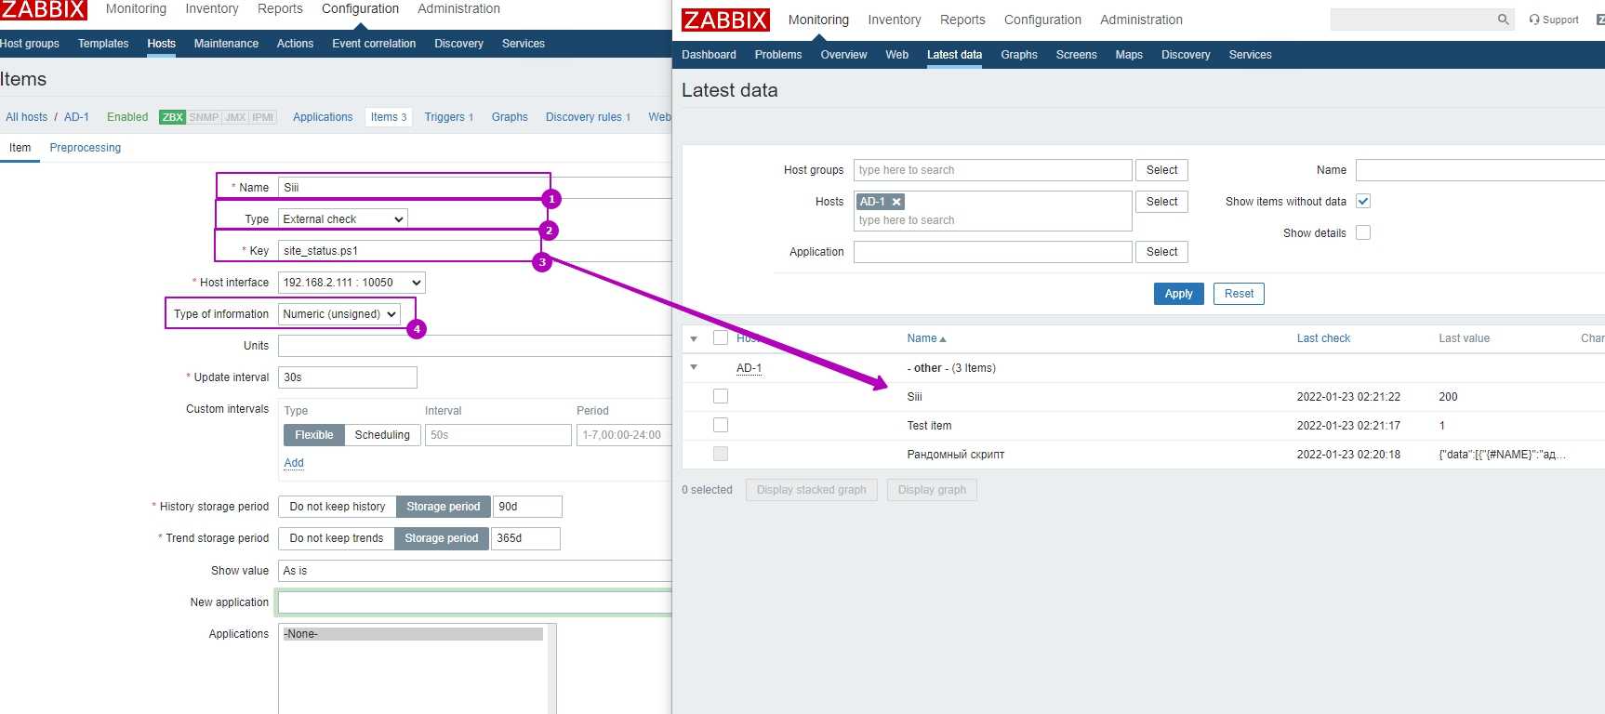Open the Graphs tab under Monitoring
The image size is (1605, 714).
[1018, 55]
